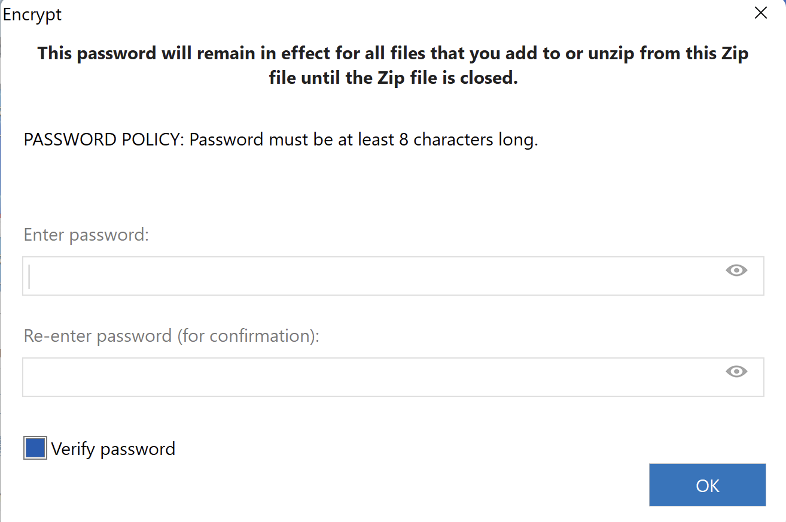Click the Re-enter password (for confirmation) label
Viewport: 786px width, 522px height.
tap(172, 336)
